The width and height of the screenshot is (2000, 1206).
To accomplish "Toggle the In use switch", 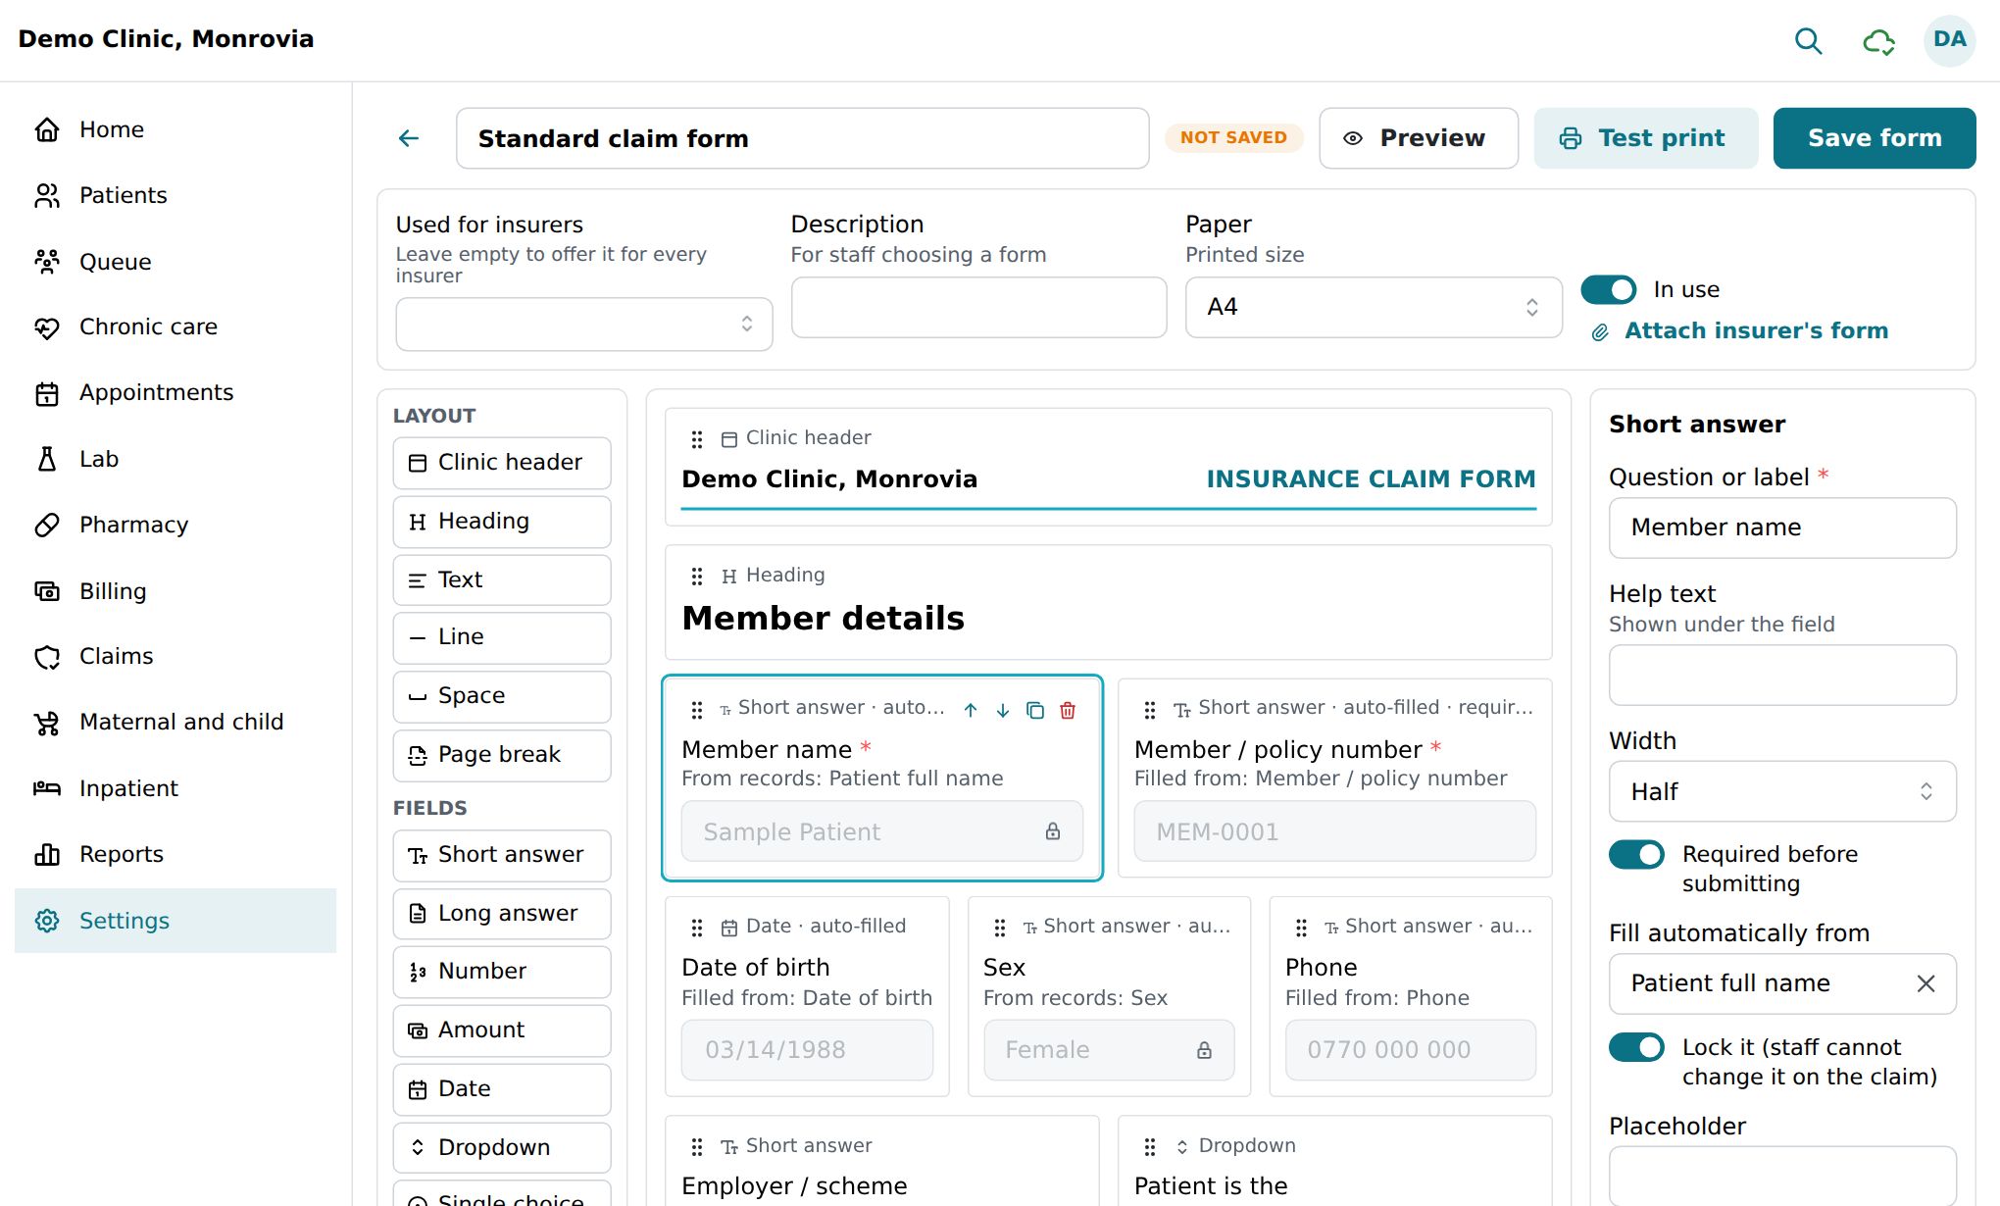I will pyautogui.click(x=1609, y=289).
